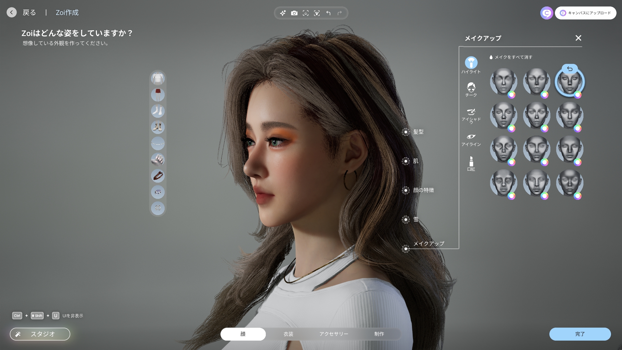The height and width of the screenshot is (350, 622).
Task: Toggle the 髪型 hairstyle radio marker
Action: pos(406,132)
